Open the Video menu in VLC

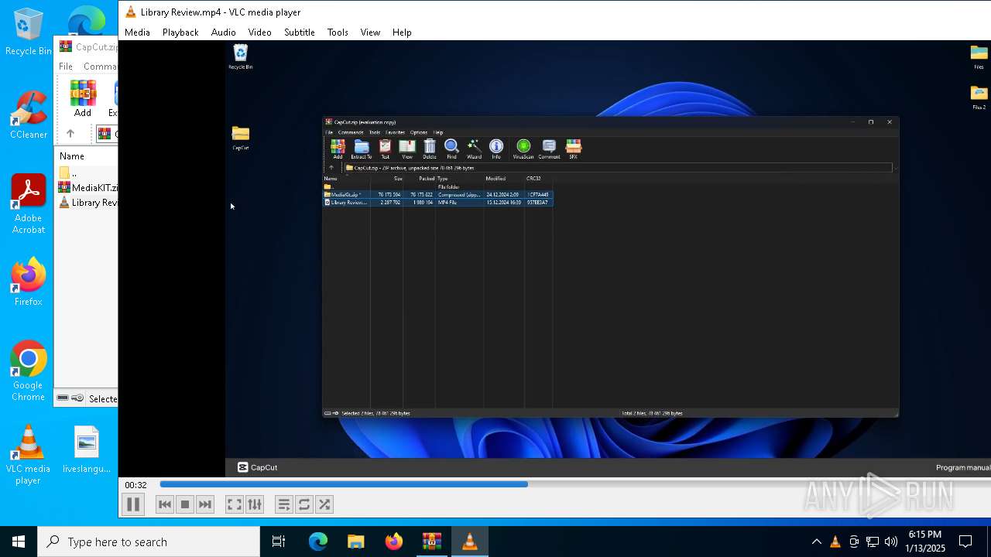pyautogui.click(x=259, y=32)
